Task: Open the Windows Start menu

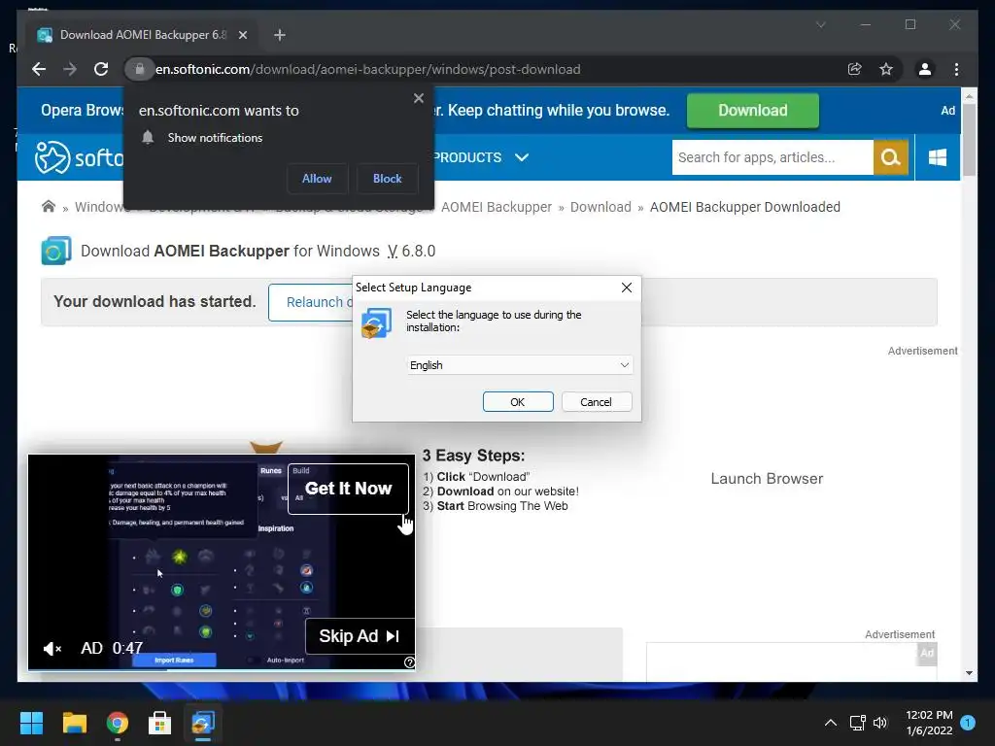Action: [x=31, y=723]
